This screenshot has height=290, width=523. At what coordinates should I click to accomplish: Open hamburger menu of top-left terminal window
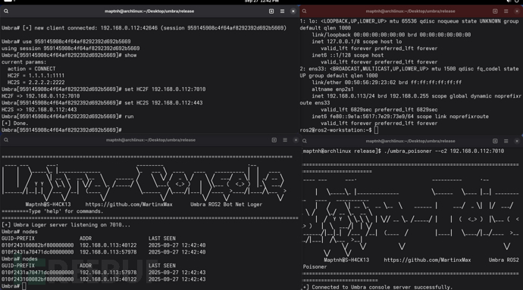point(282,11)
